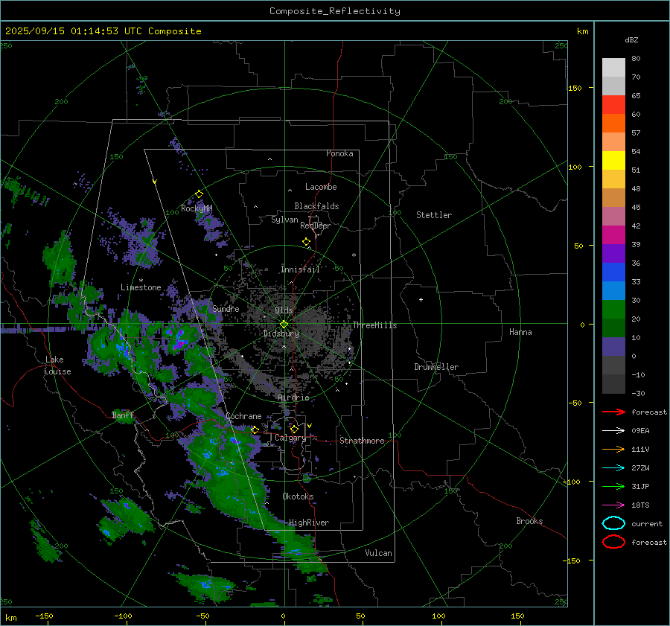
Task: Click the Brooks label on map
Action: [529, 521]
